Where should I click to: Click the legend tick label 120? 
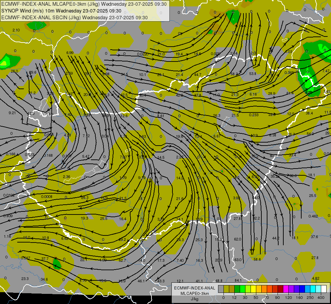[288, 298]
